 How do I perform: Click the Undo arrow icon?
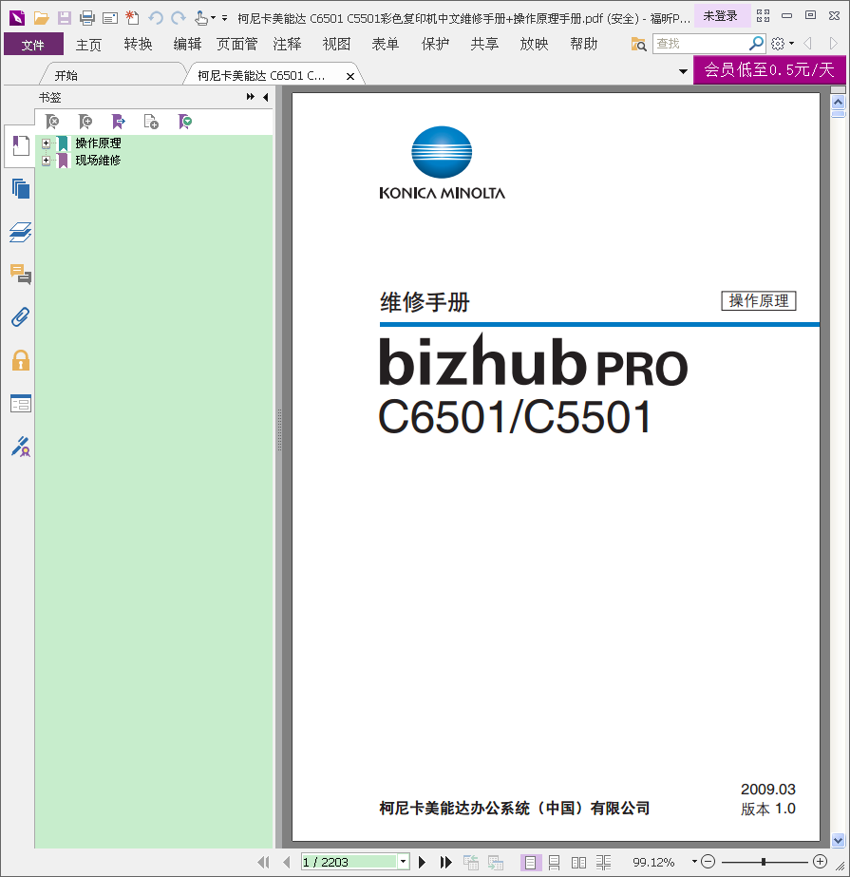pyautogui.click(x=155, y=18)
